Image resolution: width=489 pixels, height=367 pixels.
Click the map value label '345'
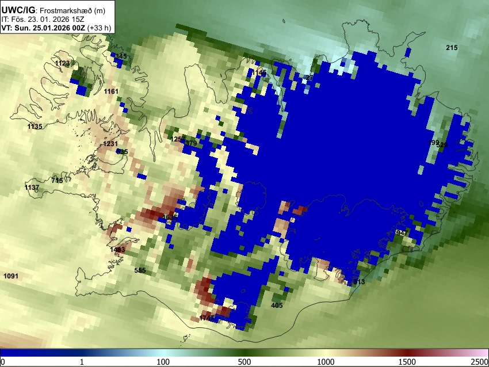coord(121,56)
